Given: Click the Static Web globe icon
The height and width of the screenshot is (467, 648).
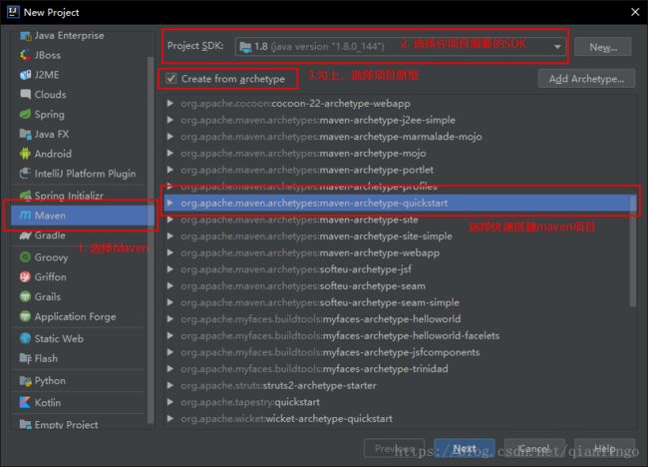Looking at the screenshot, I should pyautogui.click(x=25, y=338).
